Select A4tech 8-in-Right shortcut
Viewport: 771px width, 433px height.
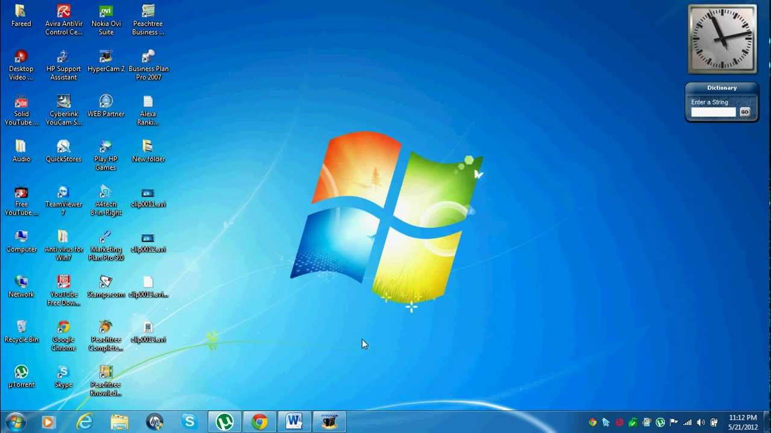106,201
